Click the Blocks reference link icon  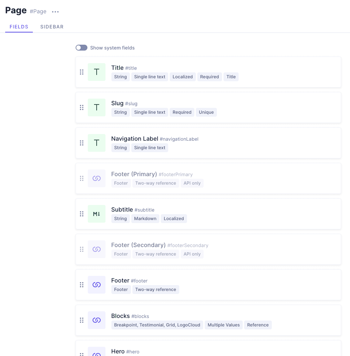tap(97, 320)
